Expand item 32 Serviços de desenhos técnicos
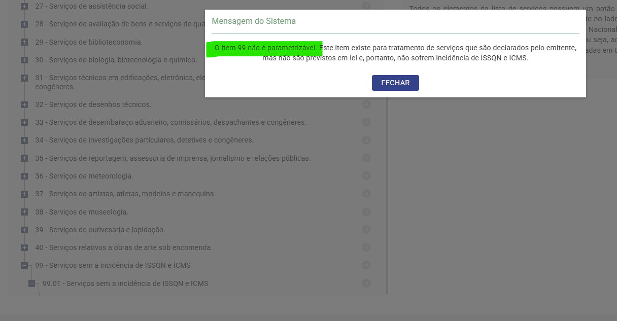Viewport: 617px width, 321px height. click(x=24, y=104)
